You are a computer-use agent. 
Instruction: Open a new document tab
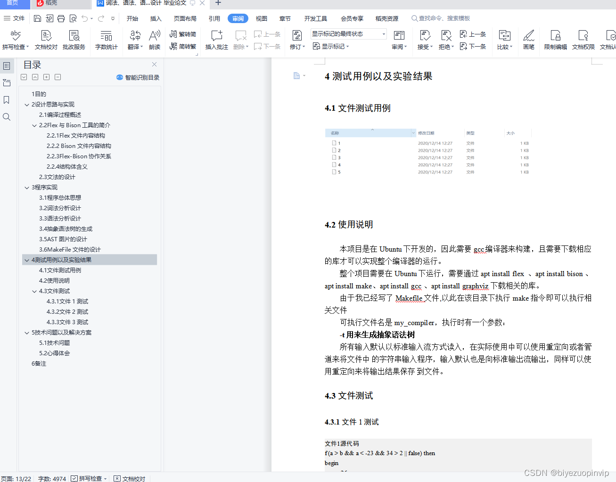[x=218, y=3]
